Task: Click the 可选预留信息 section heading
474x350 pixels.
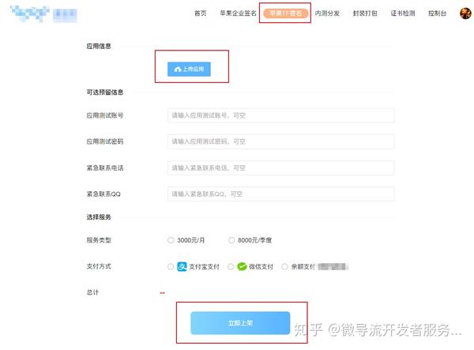Action: [x=105, y=92]
